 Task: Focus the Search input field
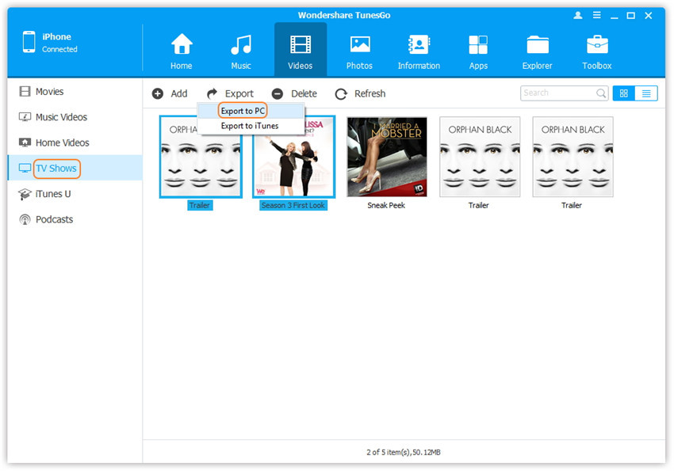pos(557,93)
